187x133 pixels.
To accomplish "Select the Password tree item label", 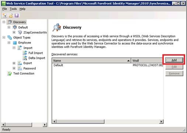I will click(x=30, y=68).
